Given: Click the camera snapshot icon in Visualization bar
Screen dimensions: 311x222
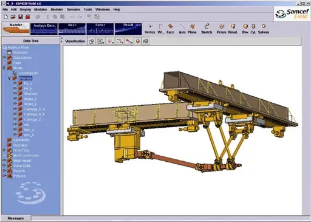Looking at the screenshot, I should tap(146, 41).
